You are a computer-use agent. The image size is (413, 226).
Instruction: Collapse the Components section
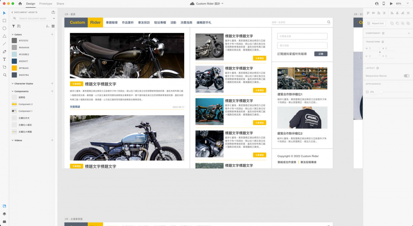[12, 91]
